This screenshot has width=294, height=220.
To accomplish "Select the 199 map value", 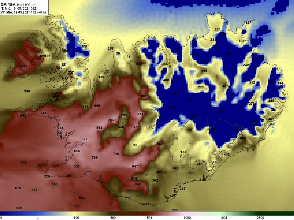I will click(241, 41).
